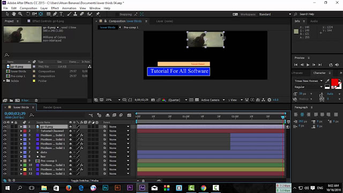Click the current timecode 0;00;02;29
This screenshot has height=193, width=343.
pyautogui.click(x=15, y=114)
